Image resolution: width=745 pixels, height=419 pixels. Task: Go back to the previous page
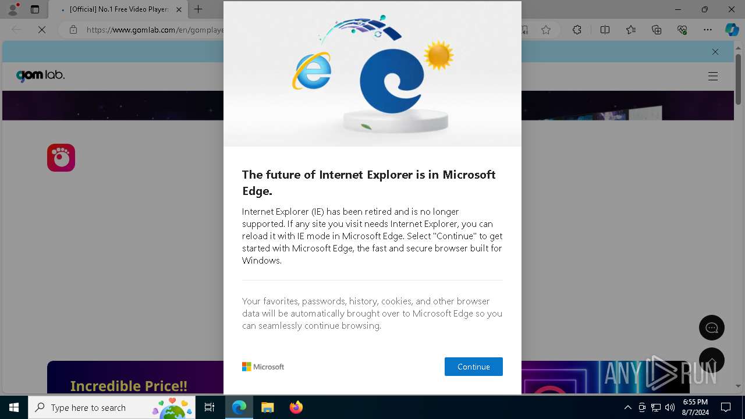coord(16,30)
